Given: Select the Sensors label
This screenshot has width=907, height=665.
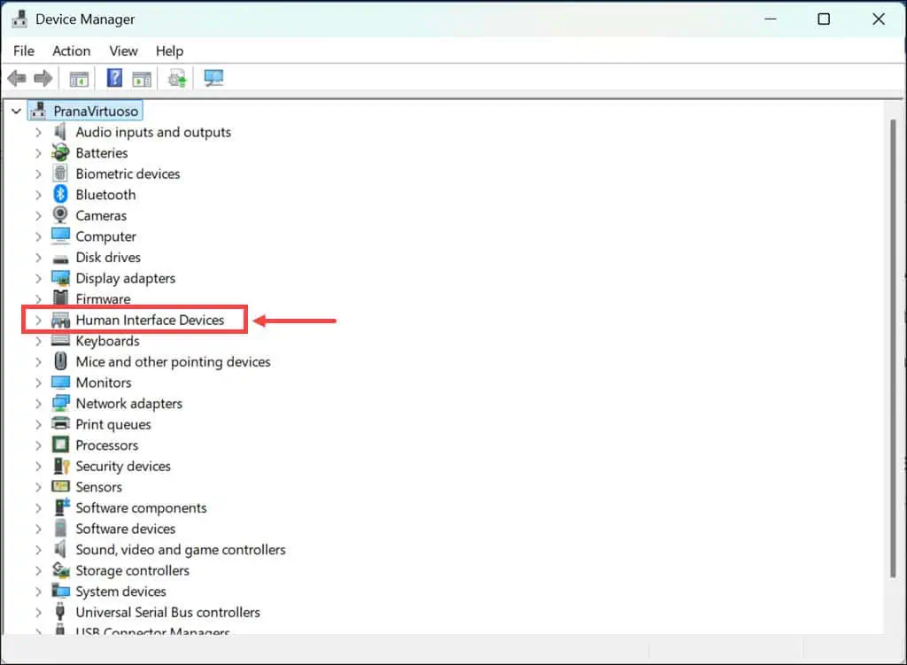Looking at the screenshot, I should click(x=99, y=487).
